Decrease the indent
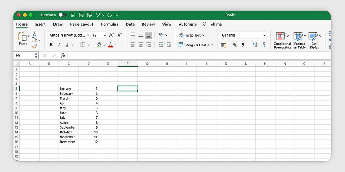This screenshot has width=345, height=172. point(161,45)
